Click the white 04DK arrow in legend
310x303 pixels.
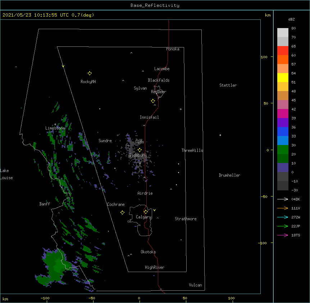tap(283, 199)
